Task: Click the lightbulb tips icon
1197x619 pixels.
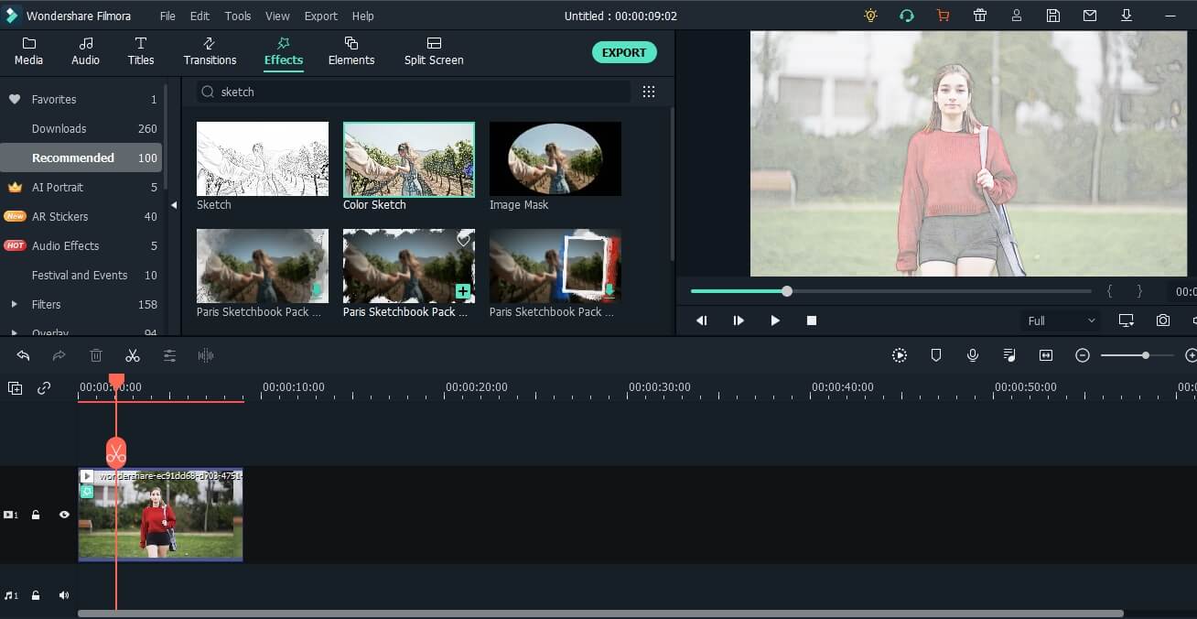Action: coord(870,16)
